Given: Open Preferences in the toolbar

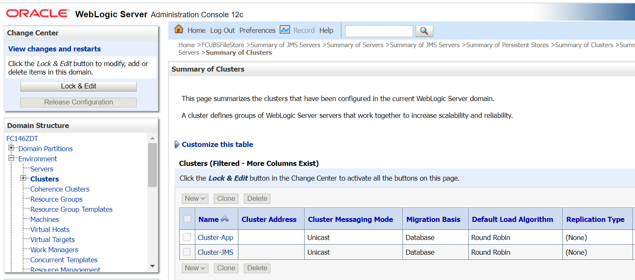Looking at the screenshot, I should click(x=257, y=30).
